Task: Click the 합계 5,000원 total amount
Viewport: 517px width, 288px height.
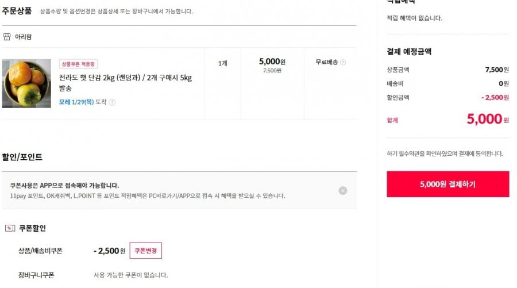Action: tap(484, 119)
